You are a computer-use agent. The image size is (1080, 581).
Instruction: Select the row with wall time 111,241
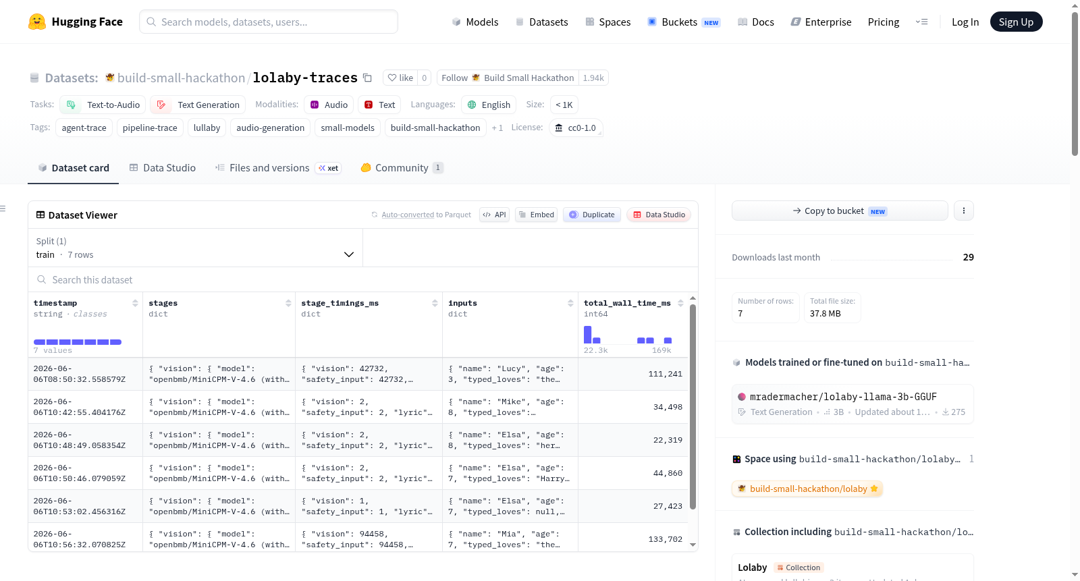click(x=358, y=374)
